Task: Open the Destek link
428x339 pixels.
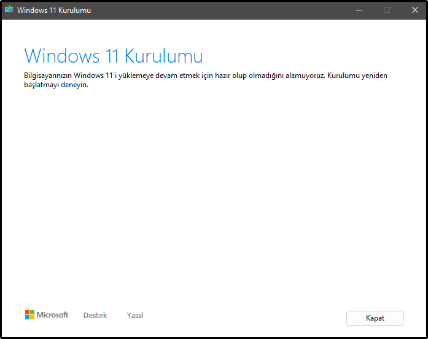Action: coord(95,316)
